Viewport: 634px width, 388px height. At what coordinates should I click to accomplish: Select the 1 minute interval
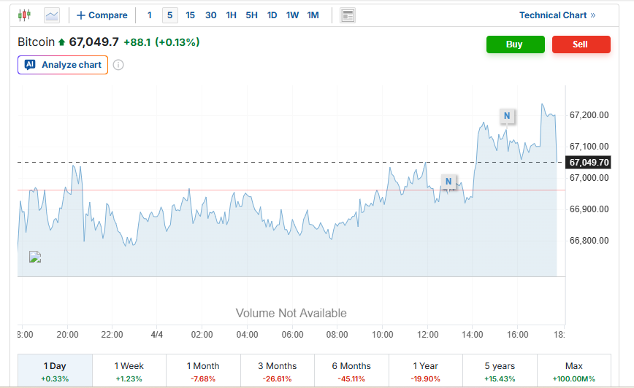pos(150,15)
